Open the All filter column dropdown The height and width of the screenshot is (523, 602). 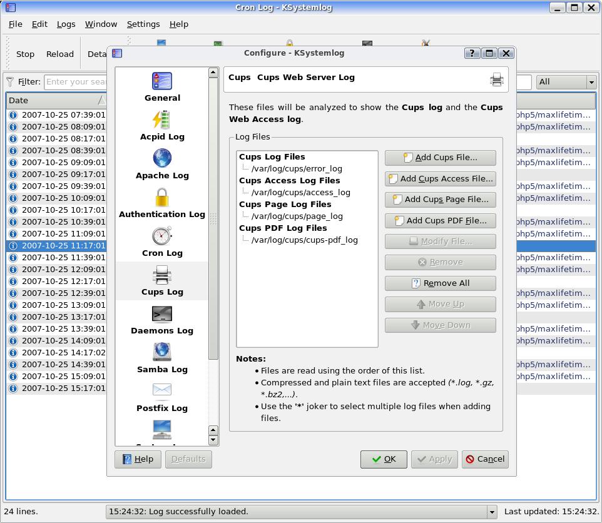point(566,82)
